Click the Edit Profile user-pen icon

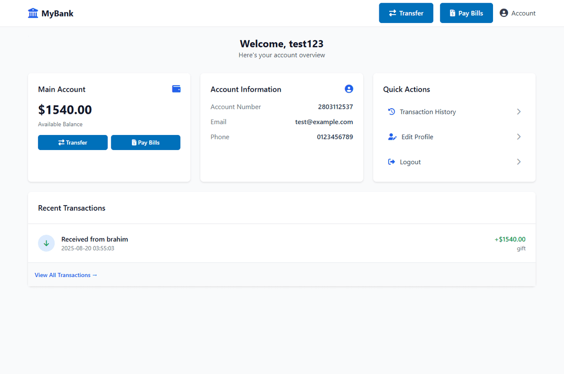click(x=392, y=136)
